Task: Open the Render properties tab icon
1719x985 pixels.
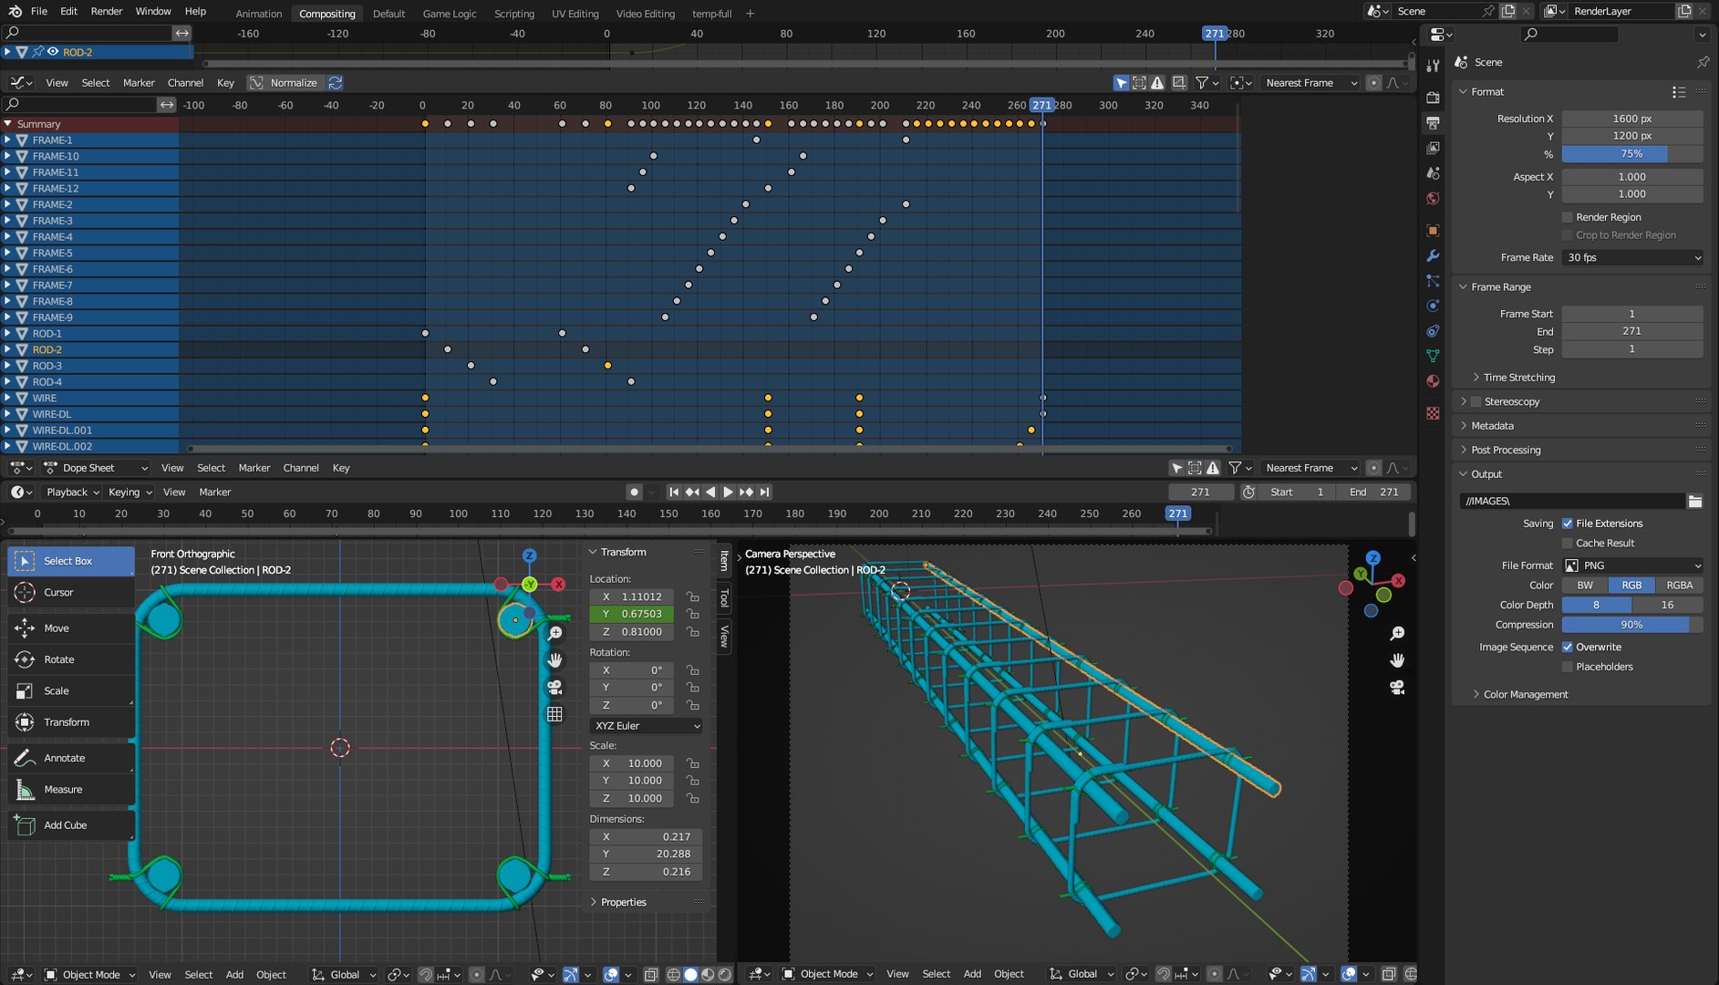Action: coord(1433,98)
